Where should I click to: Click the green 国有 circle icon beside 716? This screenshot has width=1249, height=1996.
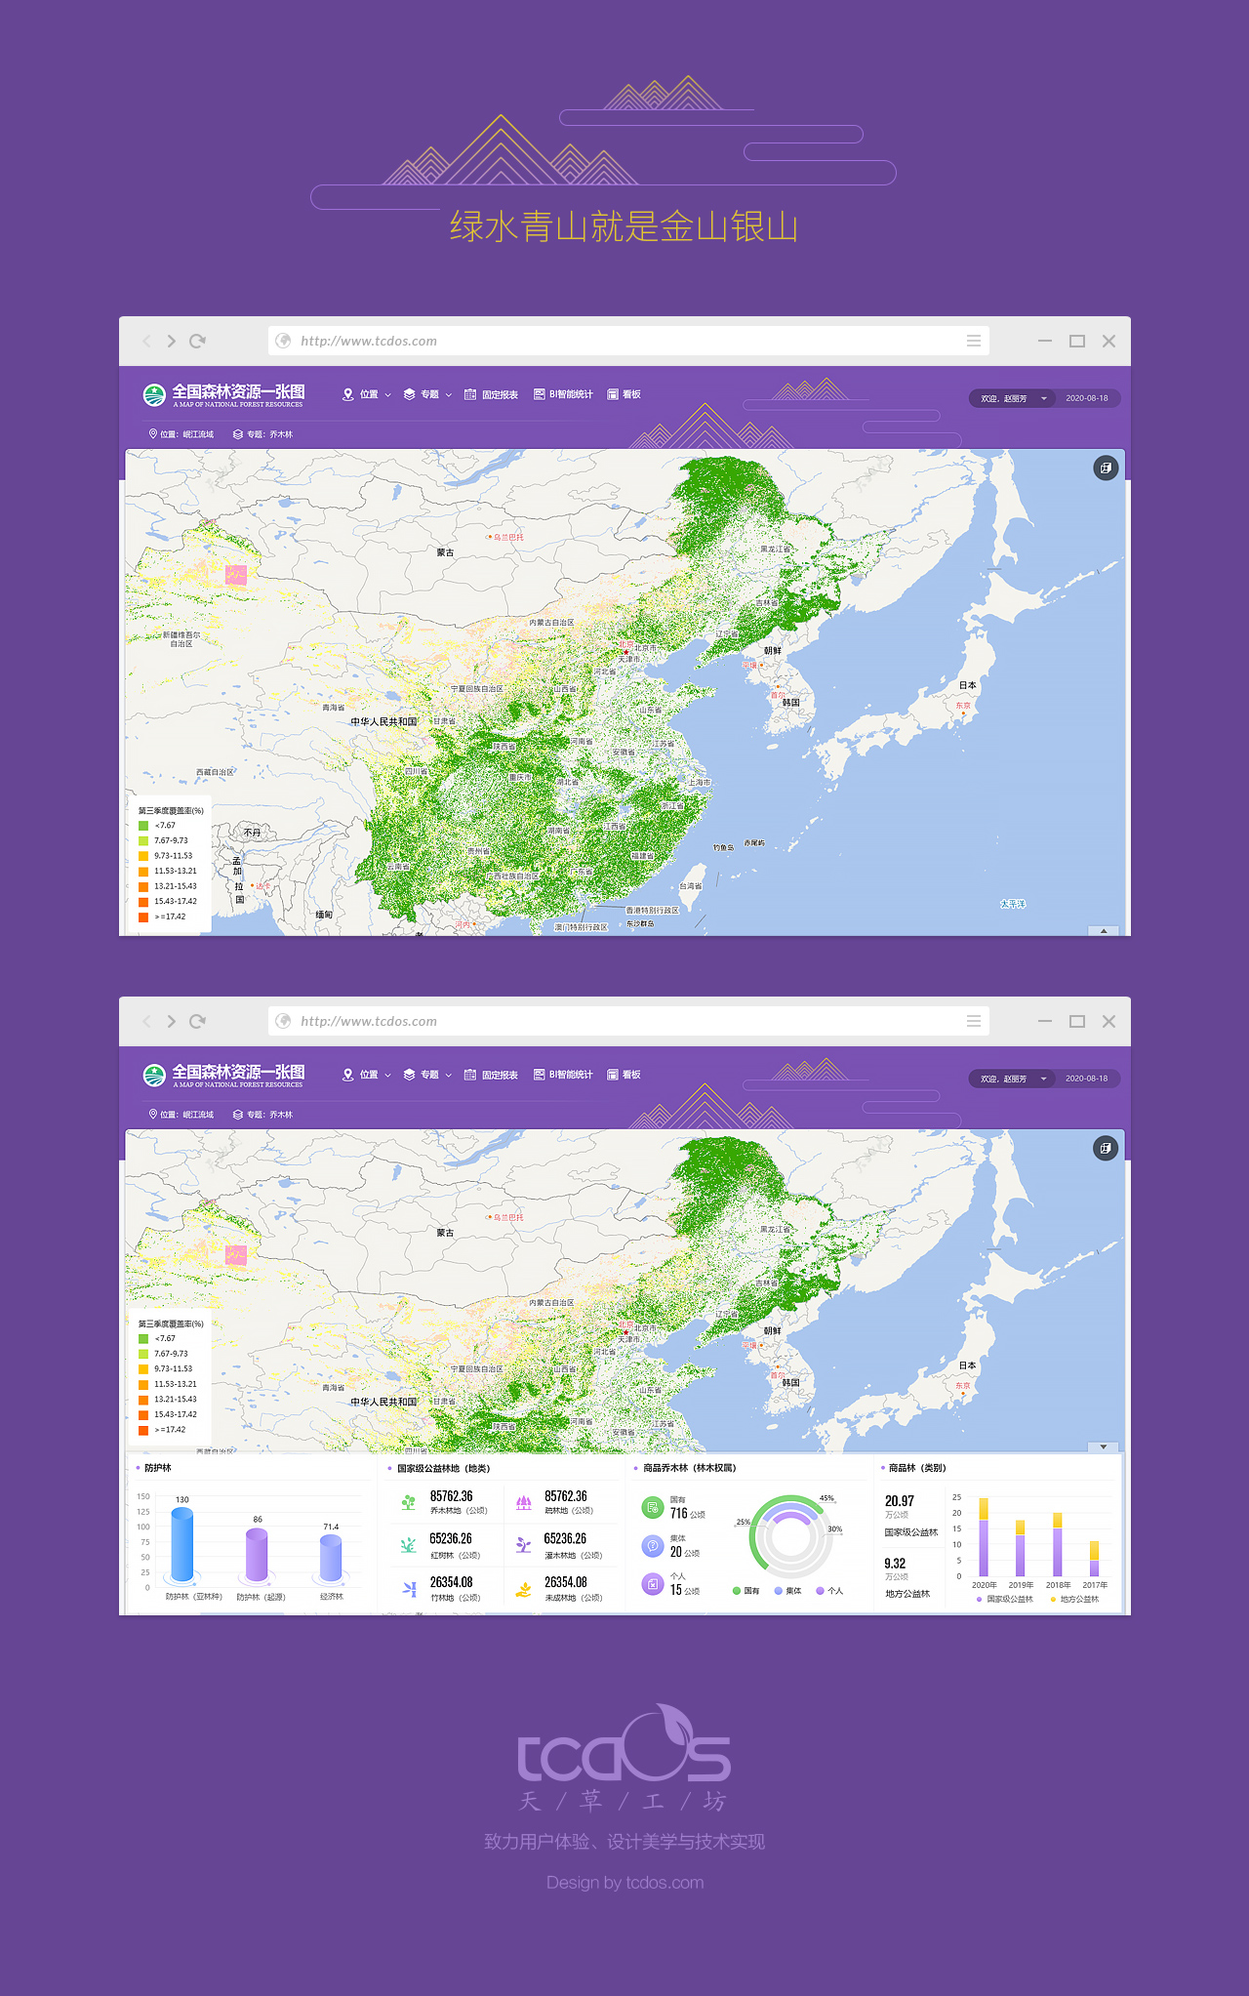coord(653,1508)
